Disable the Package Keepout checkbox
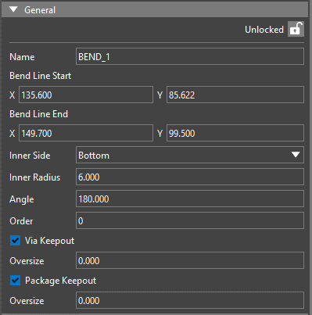This screenshot has width=312, height=315. 16,281
